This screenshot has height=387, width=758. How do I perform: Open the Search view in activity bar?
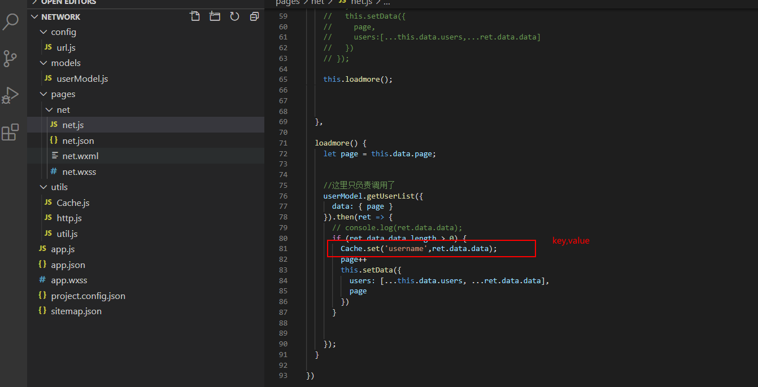pyautogui.click(x=11, y=23)
